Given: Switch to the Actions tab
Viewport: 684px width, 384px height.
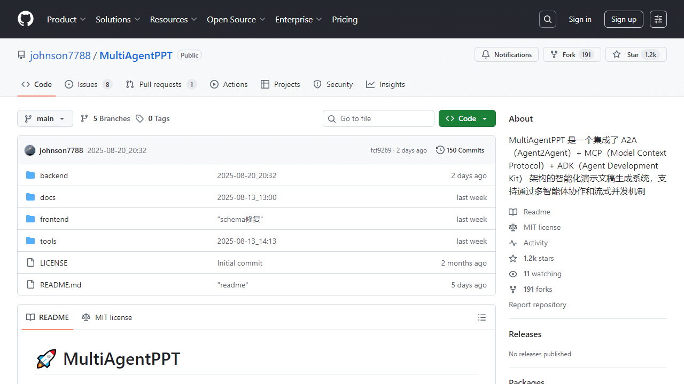Looking at the screenshot, I should (229, 84).
